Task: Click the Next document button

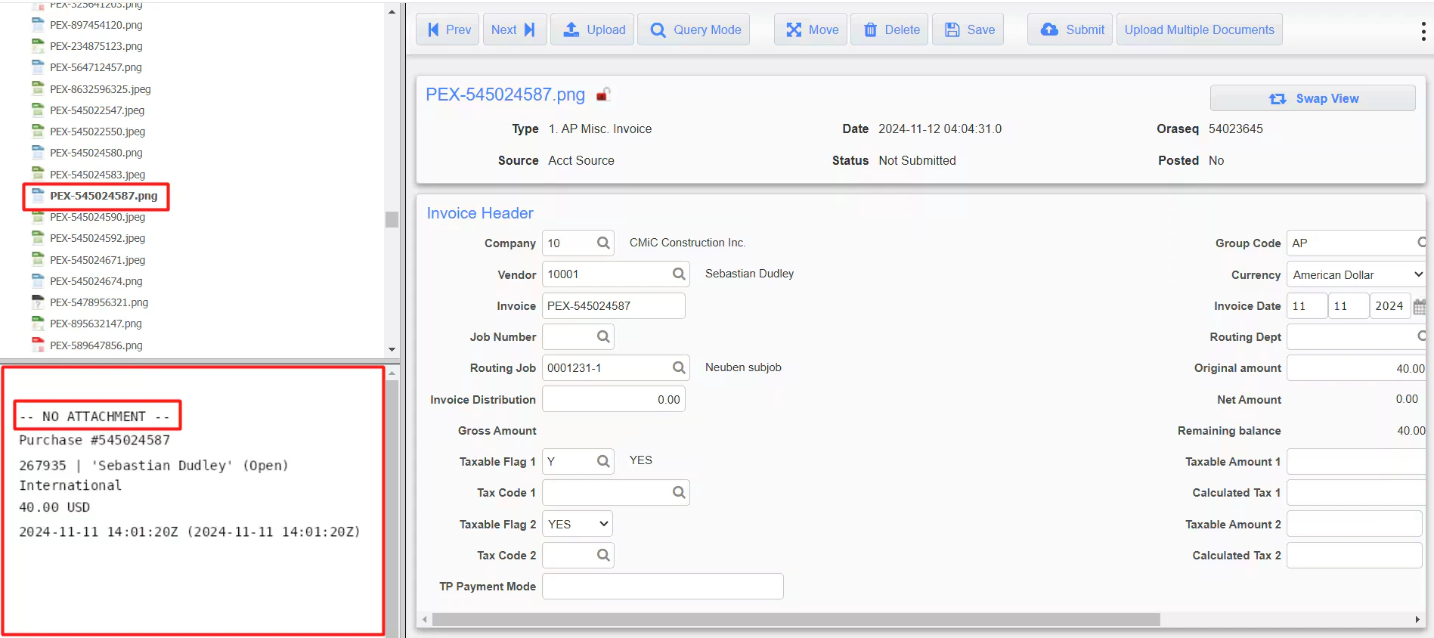Action: (514, 29)
